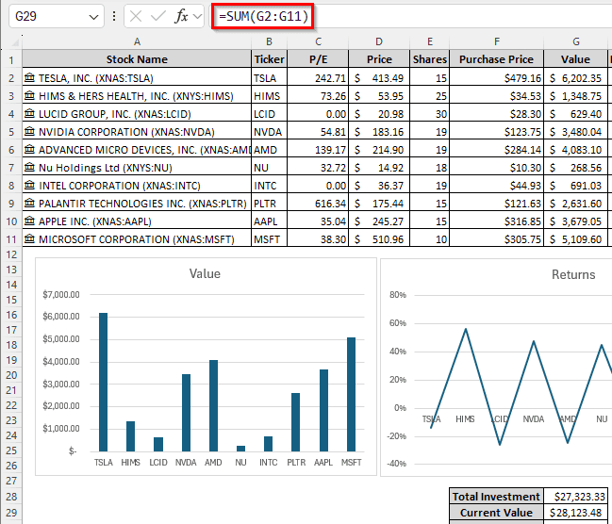This screenshot has height=524, width=612.
Task: Expand the Name Box dropdown arrow
Action: click(93, 17)
